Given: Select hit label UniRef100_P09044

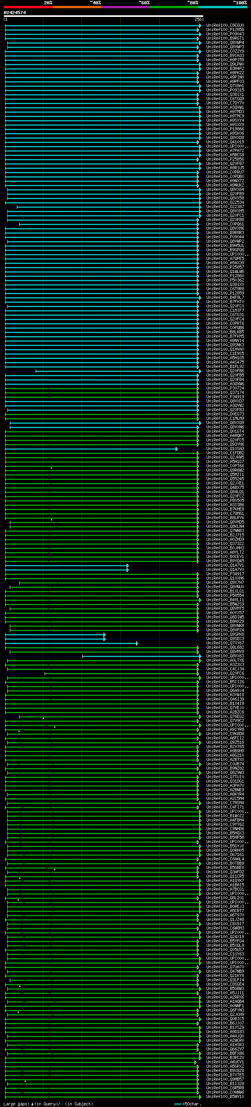Looking at the screenshot, I should 225,237.
